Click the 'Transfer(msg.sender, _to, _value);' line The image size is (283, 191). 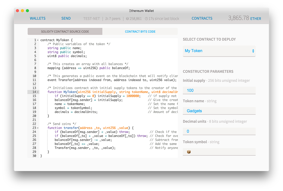[85, 148]
